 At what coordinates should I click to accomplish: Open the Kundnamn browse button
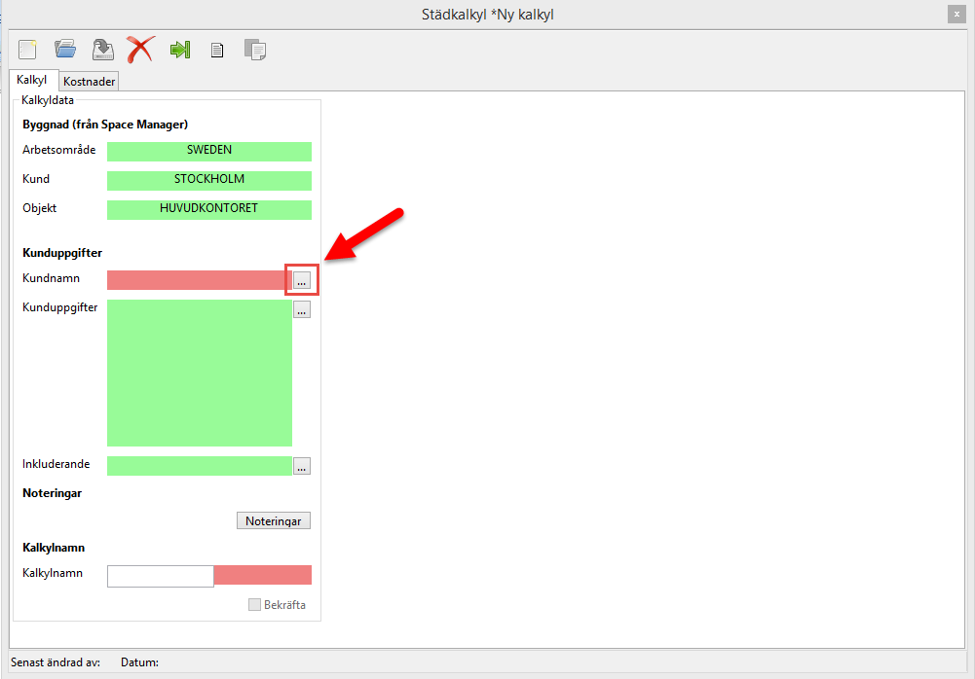(x=302, y=280)
